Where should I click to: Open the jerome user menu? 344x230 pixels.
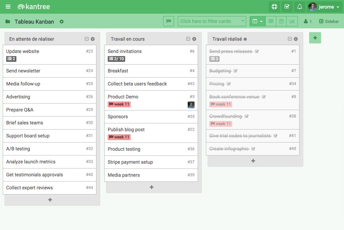pyautogui.click(x=324, y=7)
